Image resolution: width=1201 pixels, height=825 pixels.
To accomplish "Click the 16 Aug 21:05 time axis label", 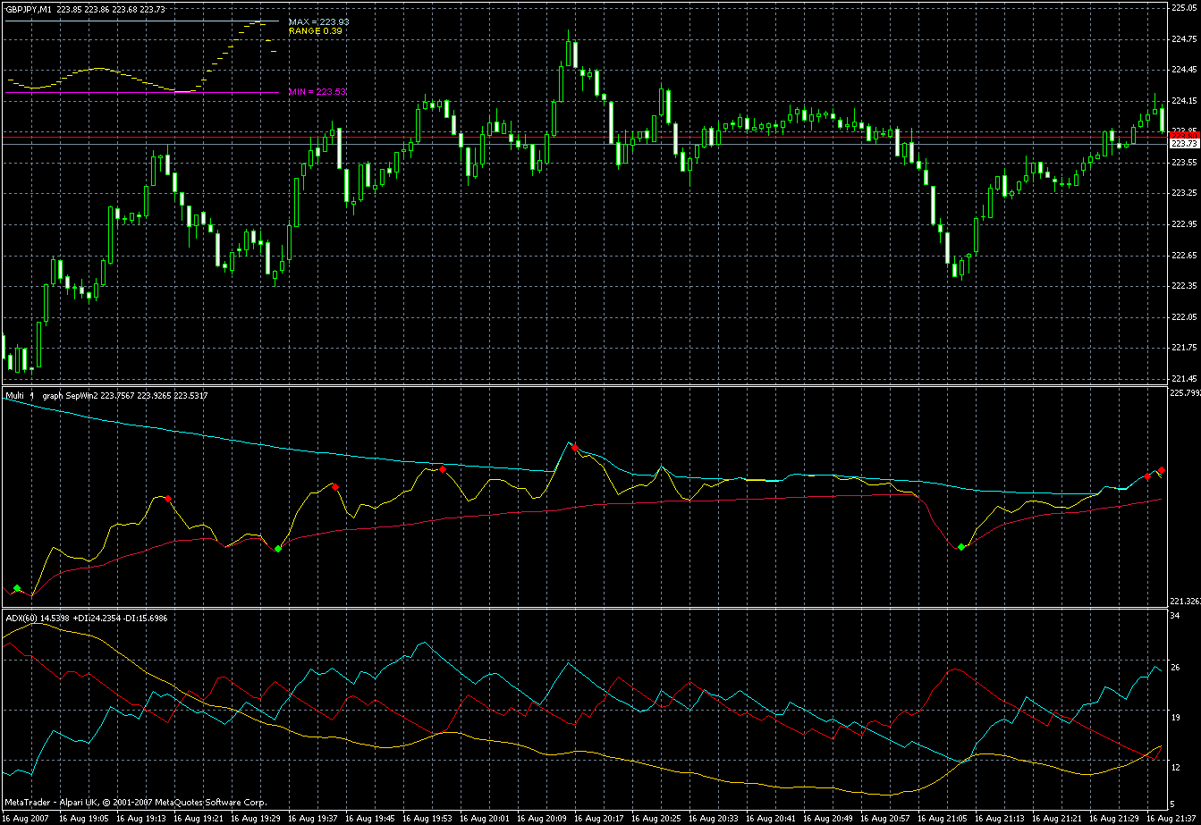I will tap(943, 819).
